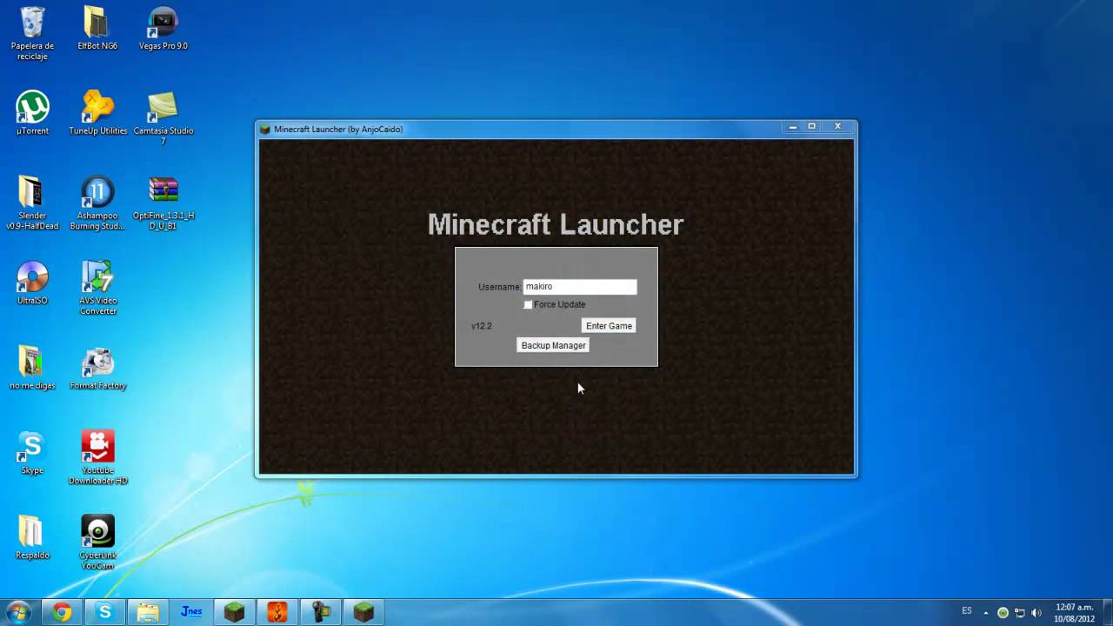Click the Enter Game button

point(609,326)
